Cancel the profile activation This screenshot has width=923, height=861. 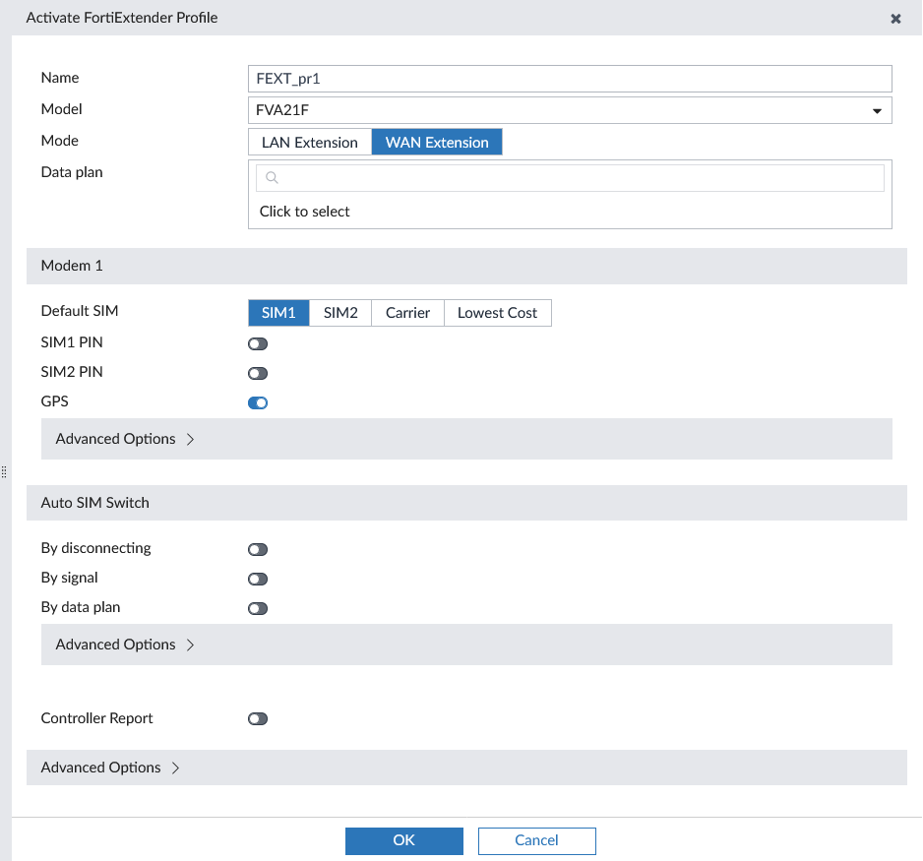click(x=536, y=840)
